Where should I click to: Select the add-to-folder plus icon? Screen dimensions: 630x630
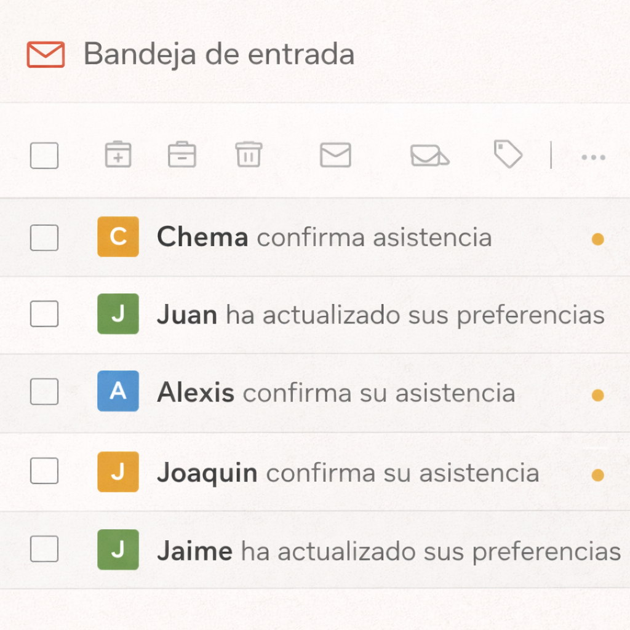118,155
